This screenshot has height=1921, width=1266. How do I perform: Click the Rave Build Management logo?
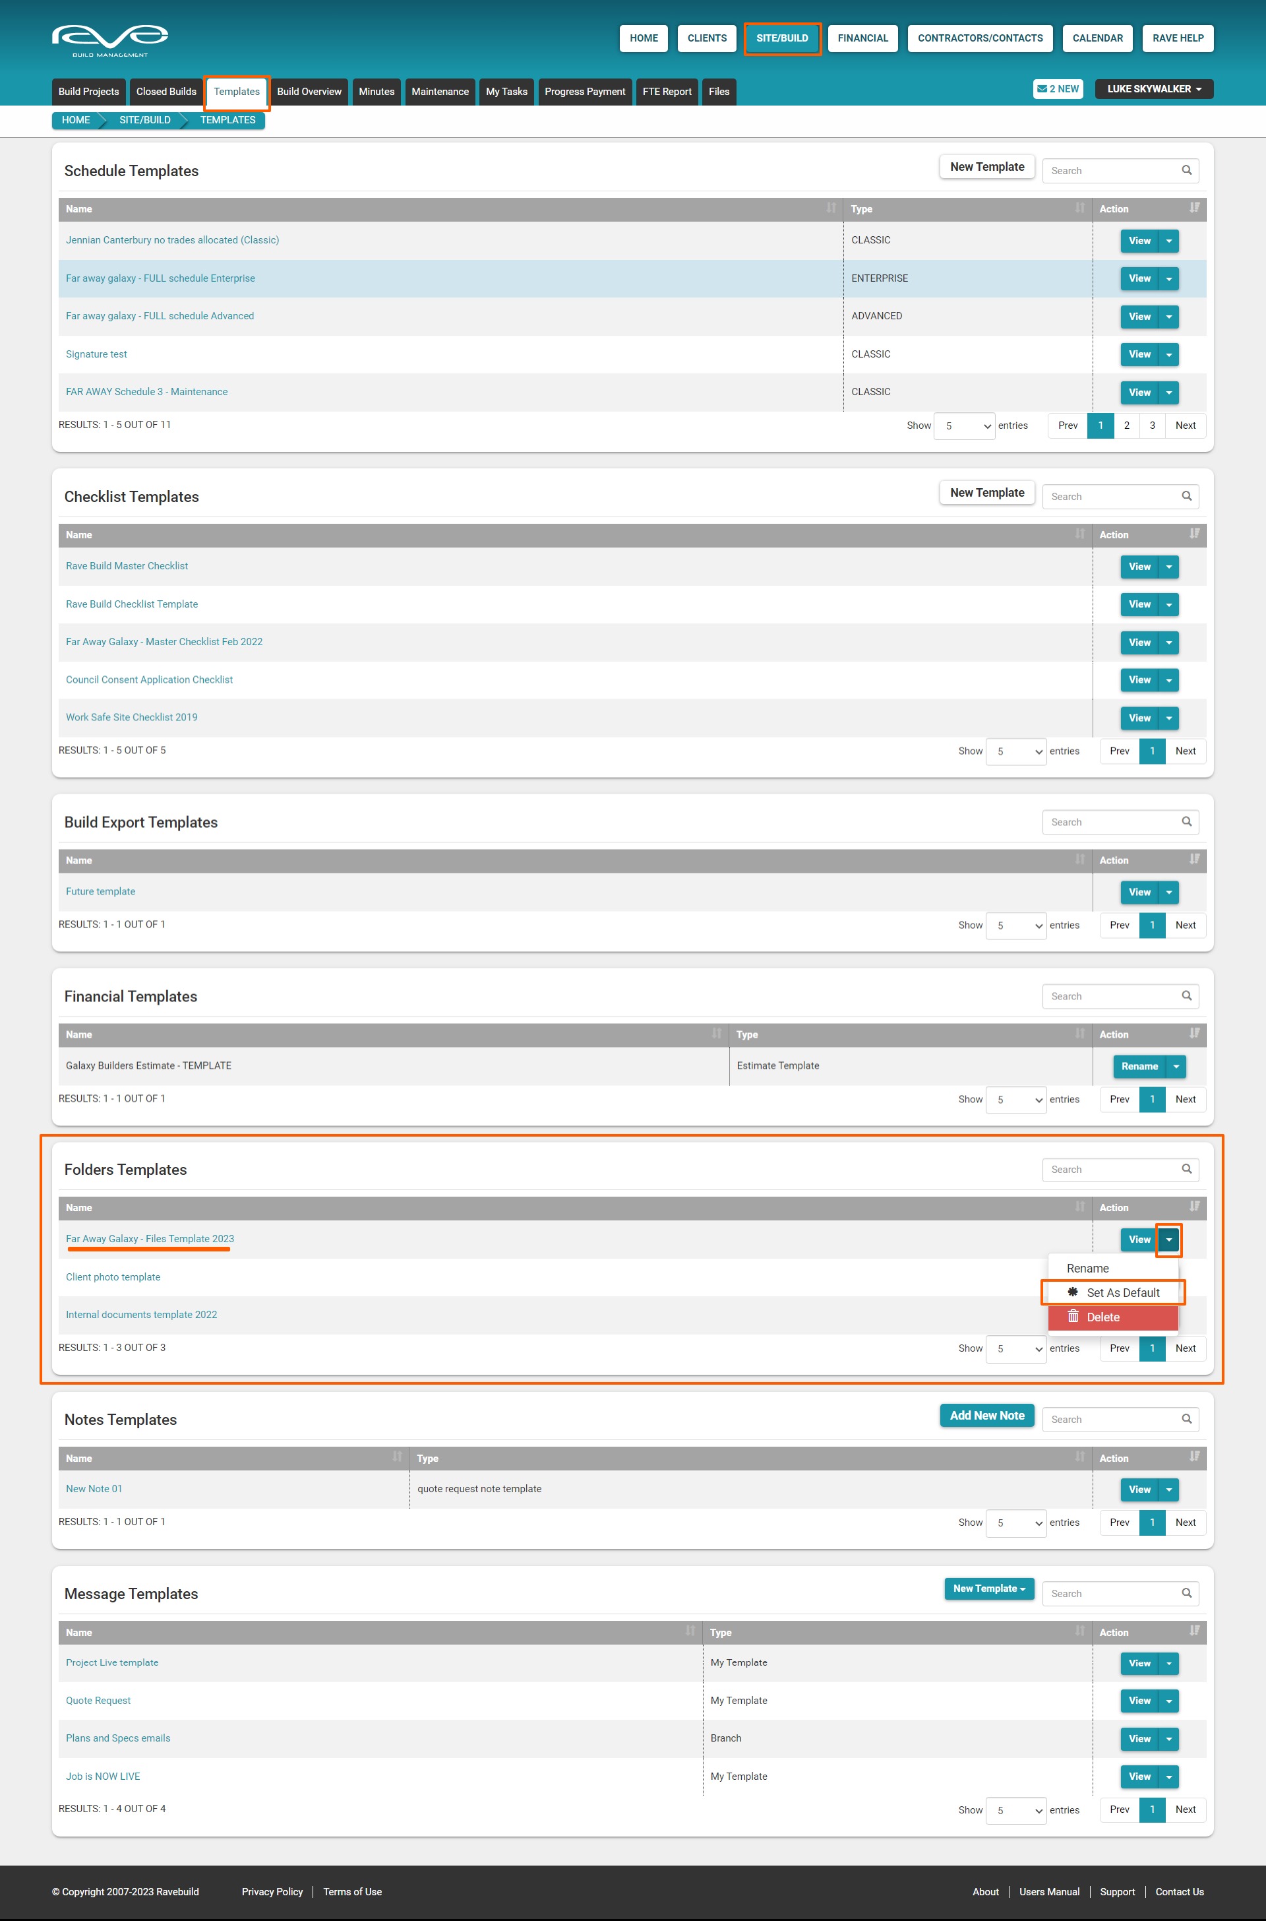110,39
